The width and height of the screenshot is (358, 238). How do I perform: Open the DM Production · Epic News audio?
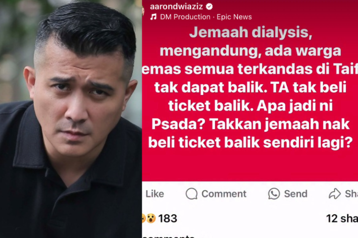click(x=206, y=17)
